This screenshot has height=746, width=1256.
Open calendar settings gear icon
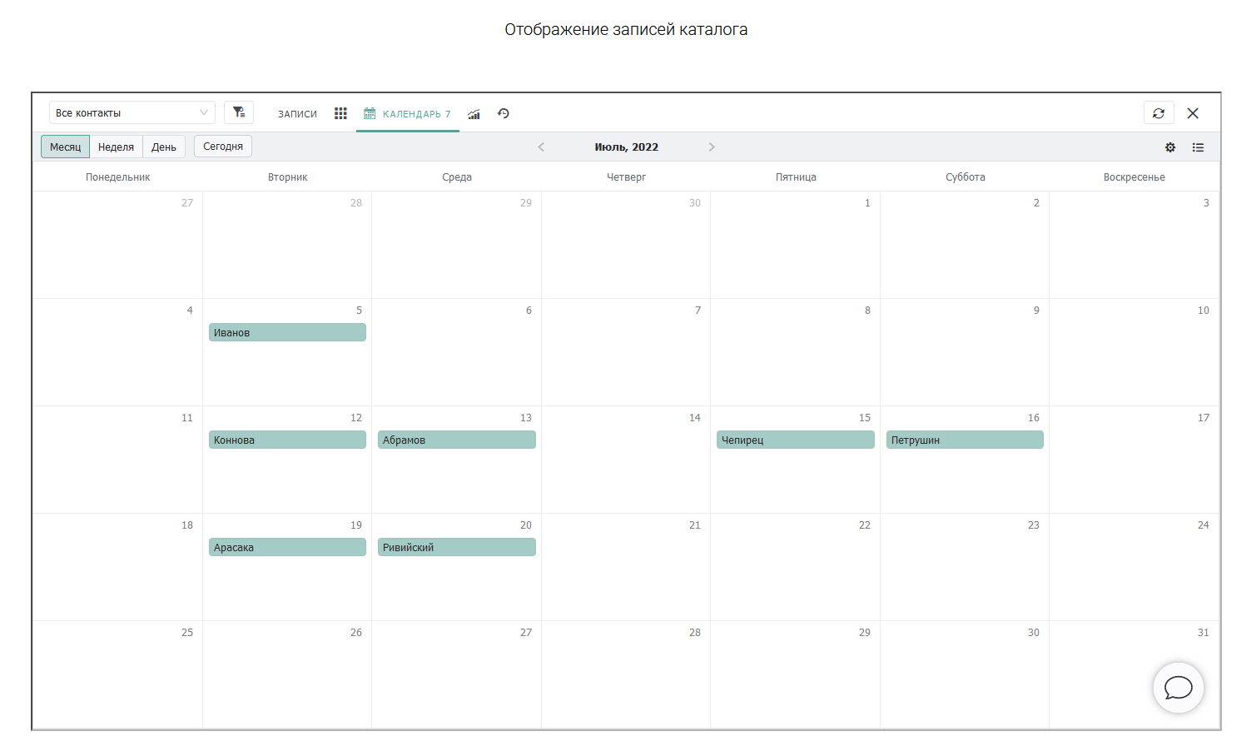[x=1170, y=147]
